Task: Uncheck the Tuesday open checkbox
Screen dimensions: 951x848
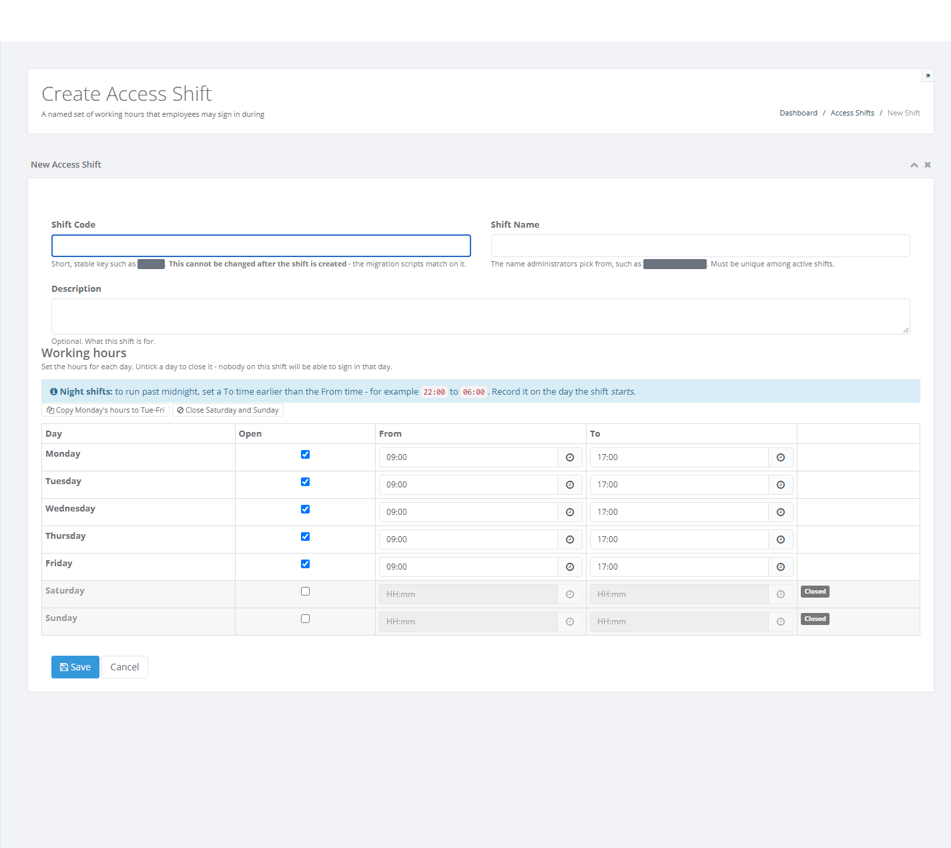Action: click(x=305, y=482)
